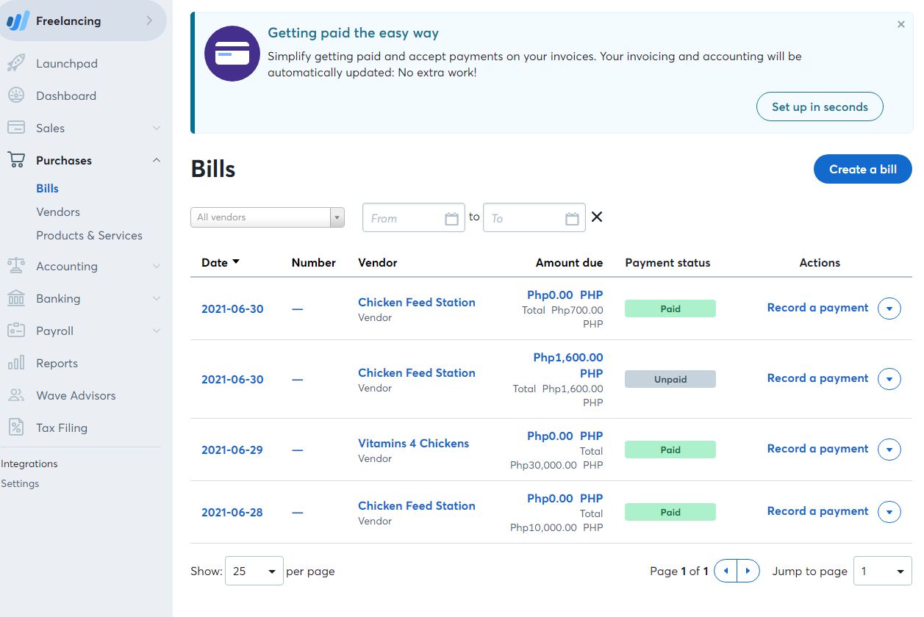This screenshot has height=617, width=924.
Task: Open the Vitamins 4 Chickens vendor link
Action: pyautogui.click(x=413, y=443)
